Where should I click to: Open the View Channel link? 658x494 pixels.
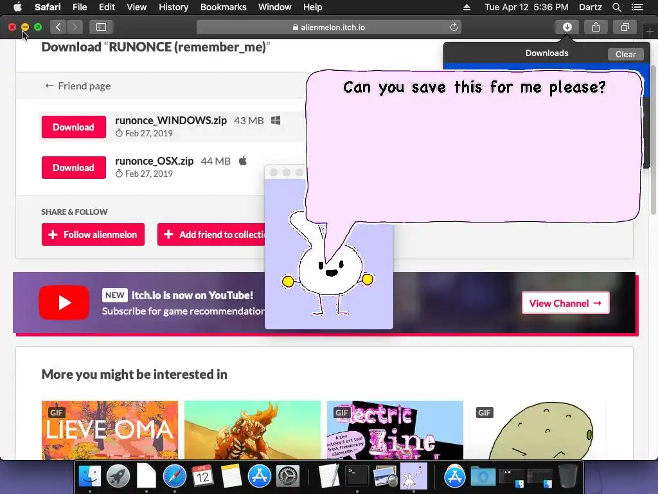565,303
